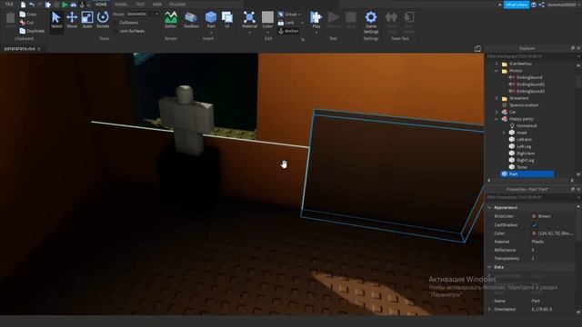582x327 pixels.
Task: Collapse the Appearance properties section
Action: [489, 208]
